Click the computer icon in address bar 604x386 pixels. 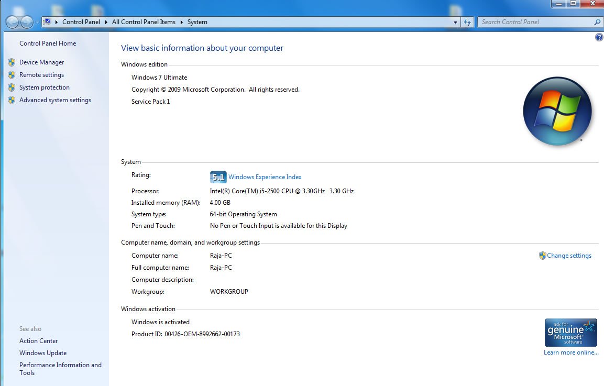point(47,22)
